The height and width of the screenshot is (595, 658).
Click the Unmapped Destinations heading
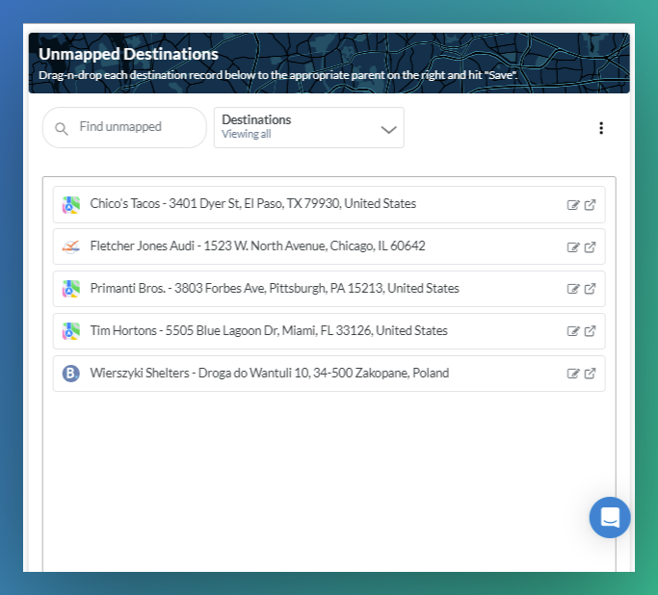tap(128, 55)
